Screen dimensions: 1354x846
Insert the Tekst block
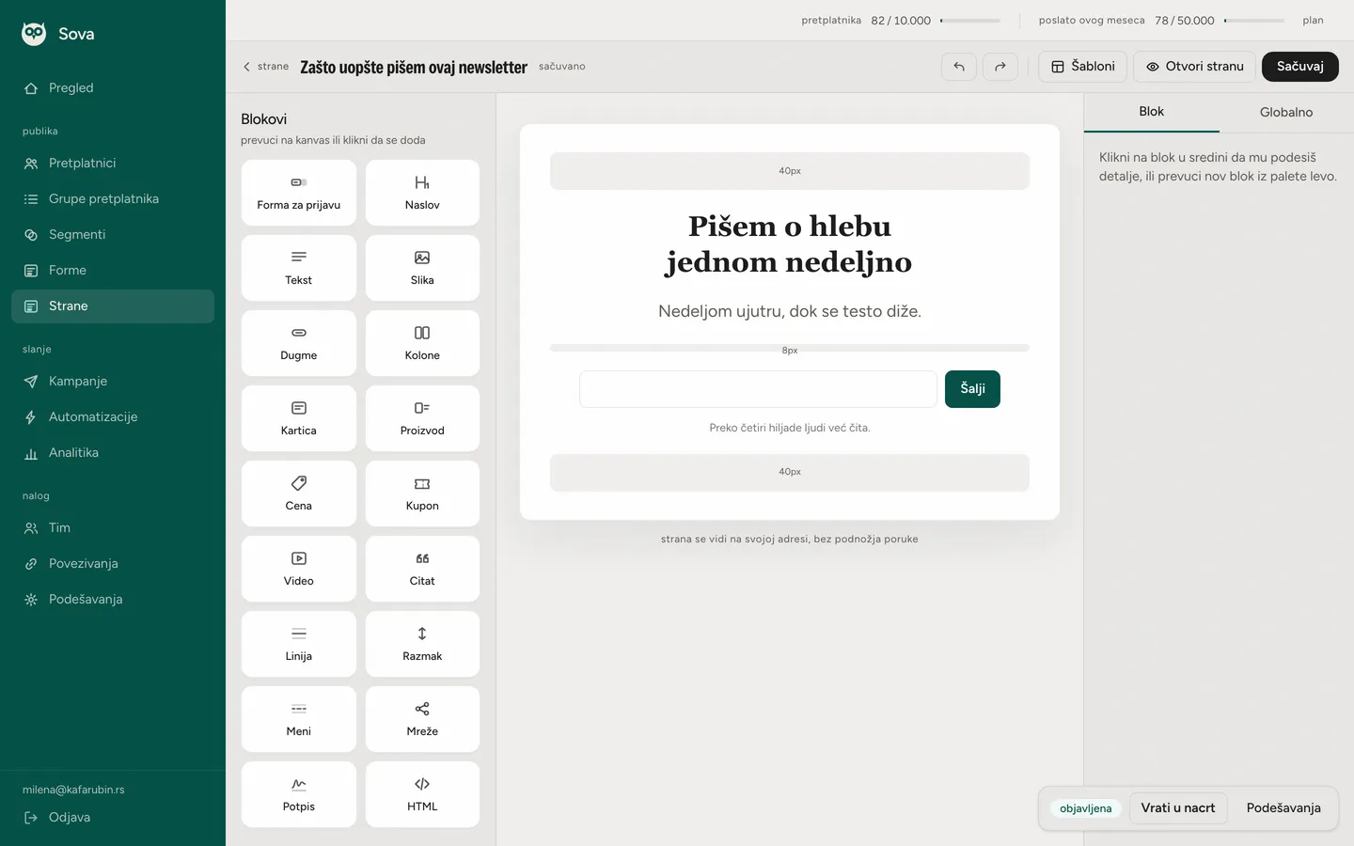[x=299, y=268]
